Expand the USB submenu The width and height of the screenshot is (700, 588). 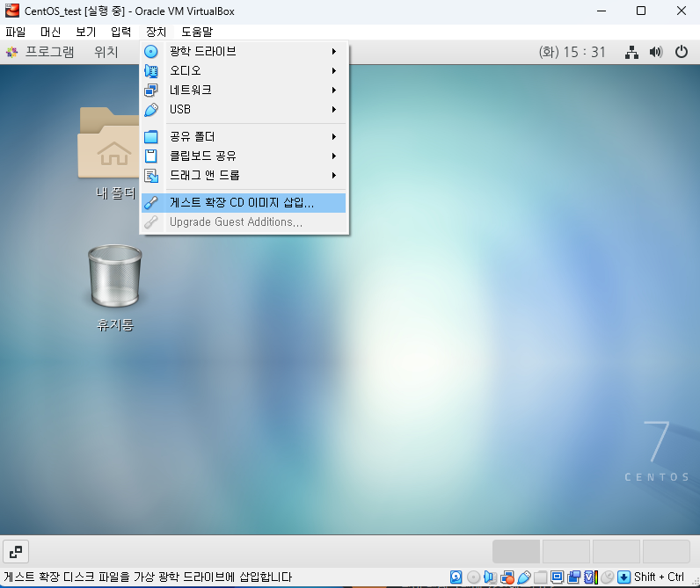coord(244,109)
